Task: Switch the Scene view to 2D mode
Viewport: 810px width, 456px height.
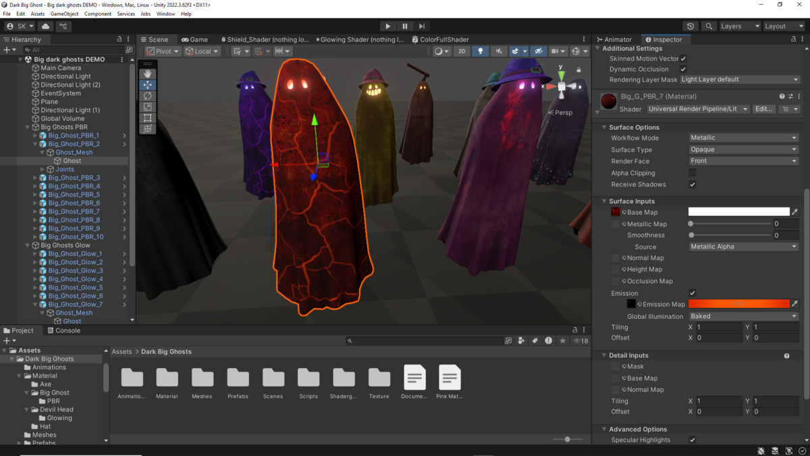Action: [x=462, y=51]
